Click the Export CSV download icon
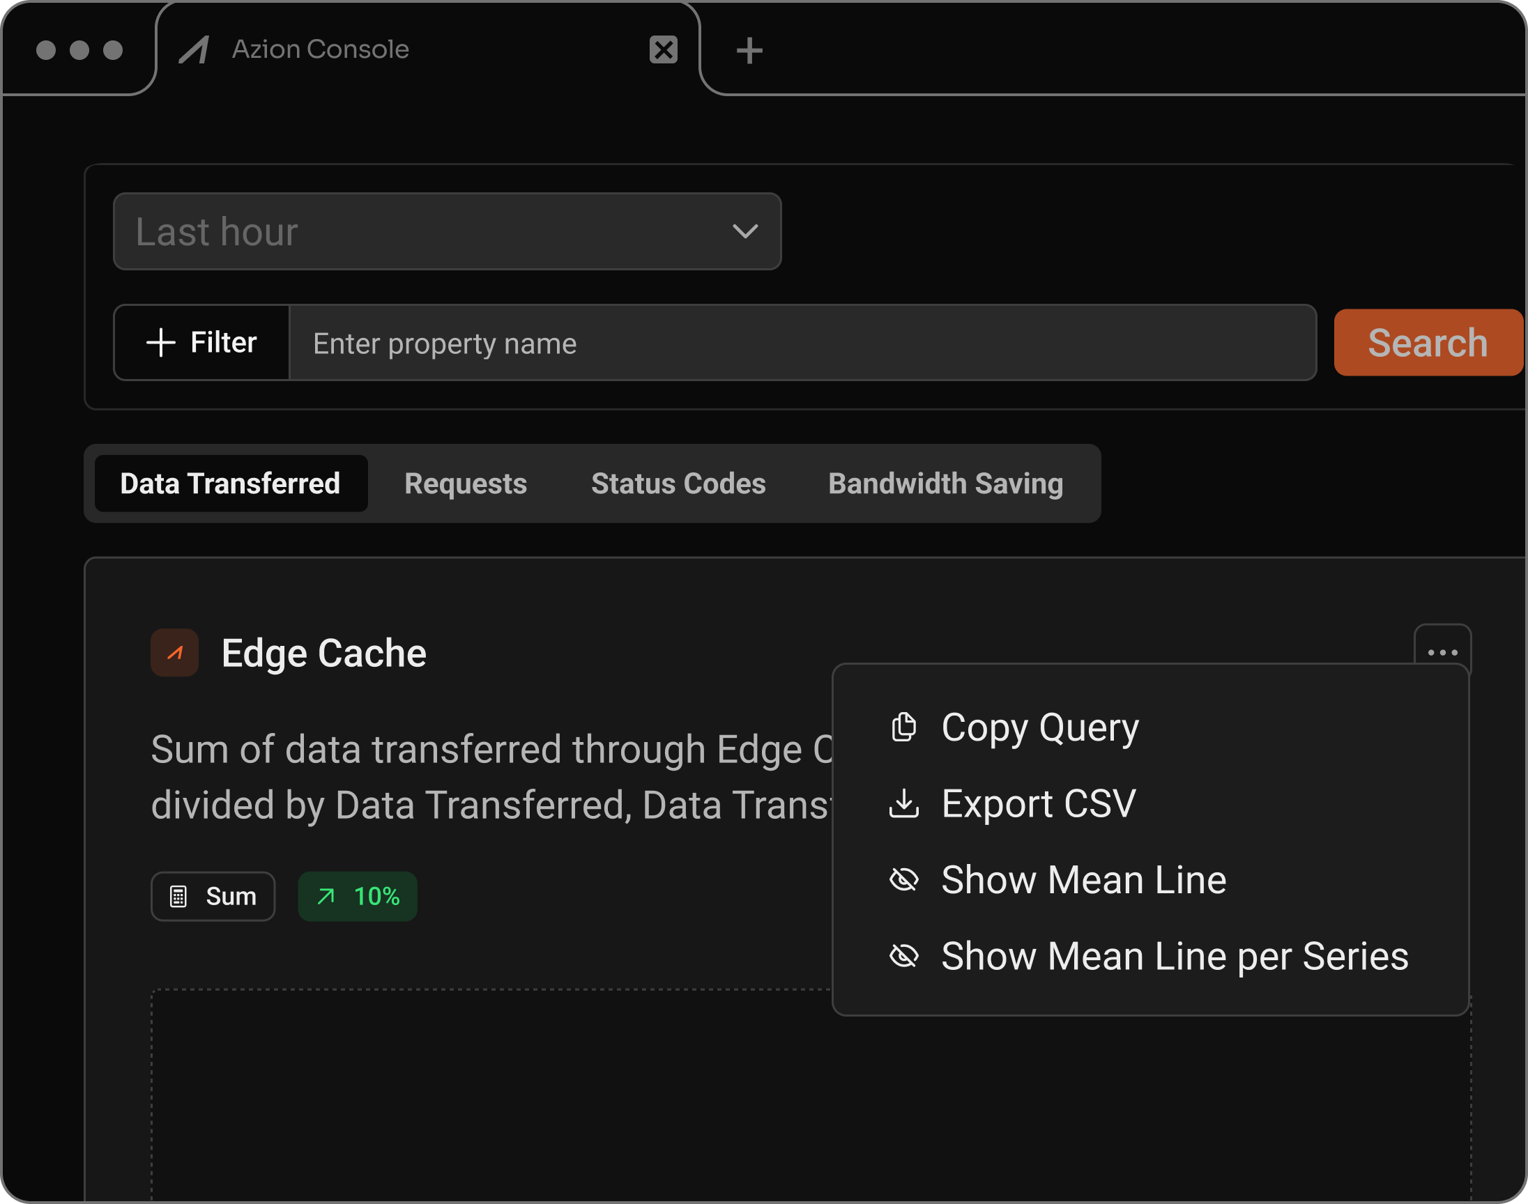Viewport: 1528px width, 1204px height. (x=903, y=803)
